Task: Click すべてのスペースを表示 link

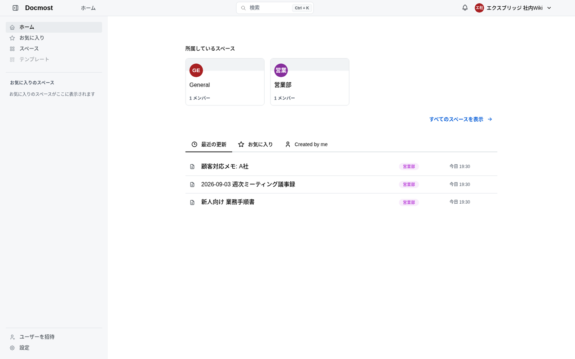Action: click(461, 119)
